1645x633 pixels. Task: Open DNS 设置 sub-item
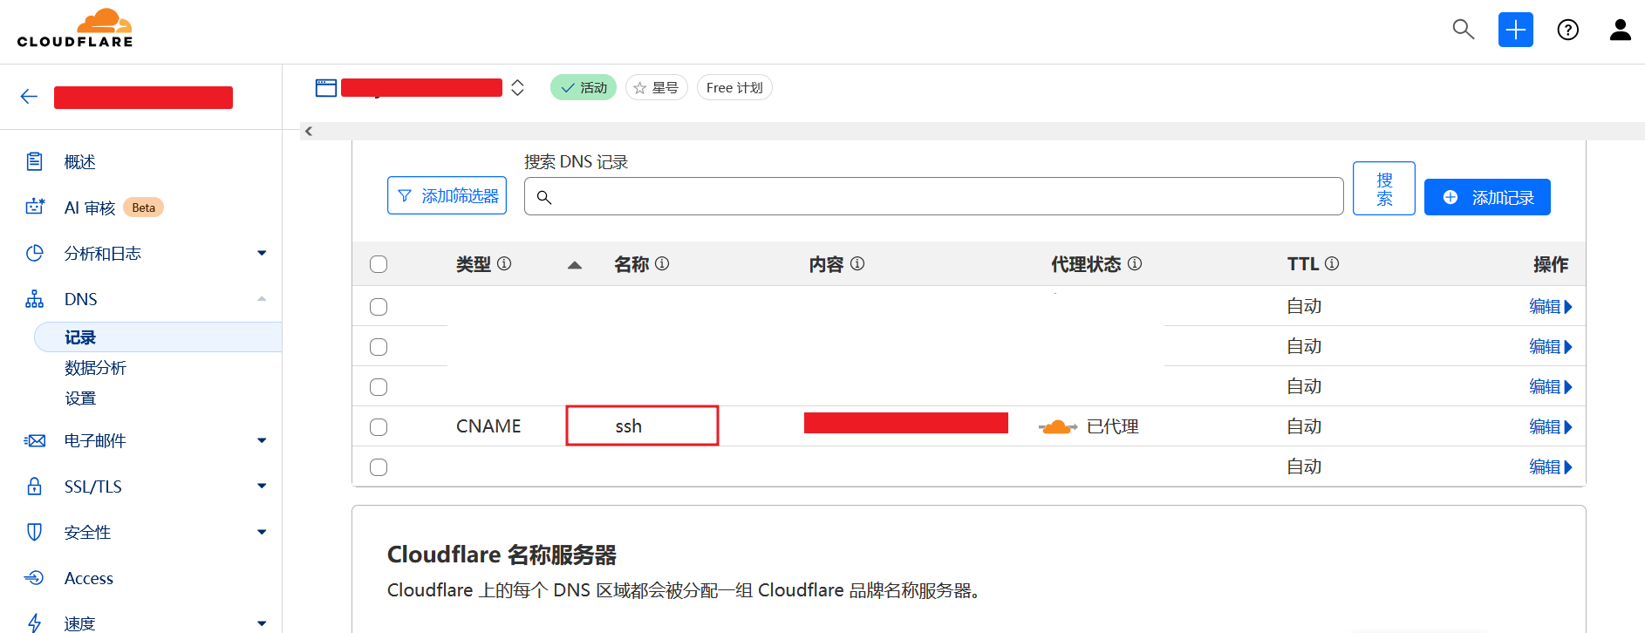pos(80,398)
